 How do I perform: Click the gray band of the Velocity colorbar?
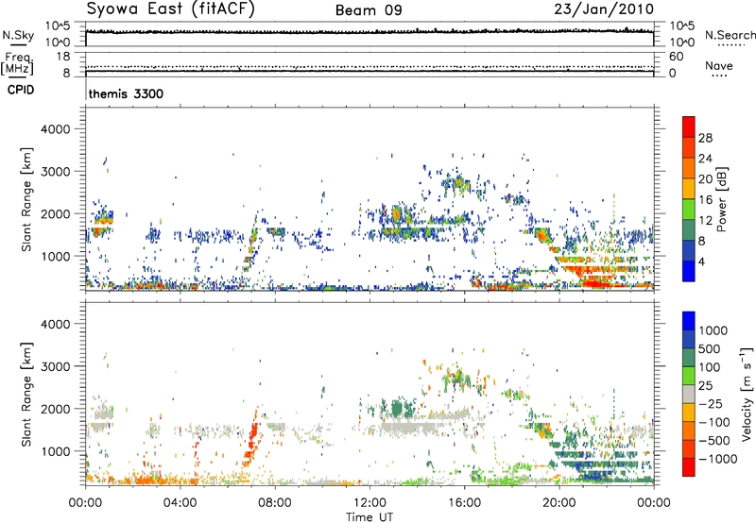click(689, 394)
